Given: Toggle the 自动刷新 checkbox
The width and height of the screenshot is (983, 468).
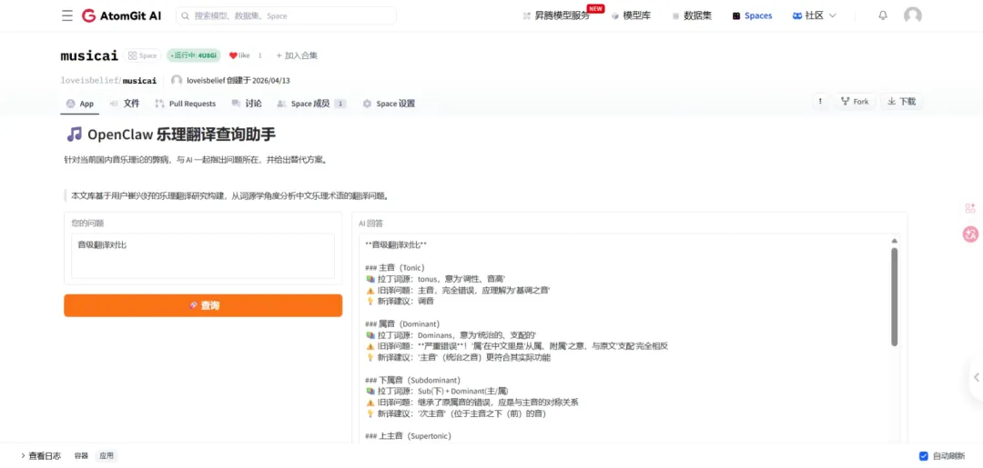Looking at the screenshot, I should tap(923, 456).
